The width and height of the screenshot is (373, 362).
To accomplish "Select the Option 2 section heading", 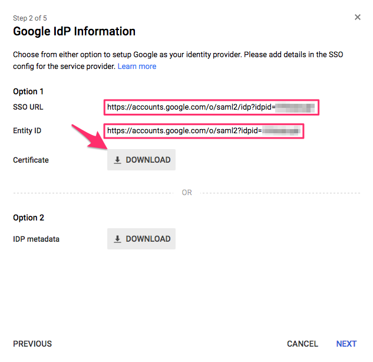I will click(28, 218).
